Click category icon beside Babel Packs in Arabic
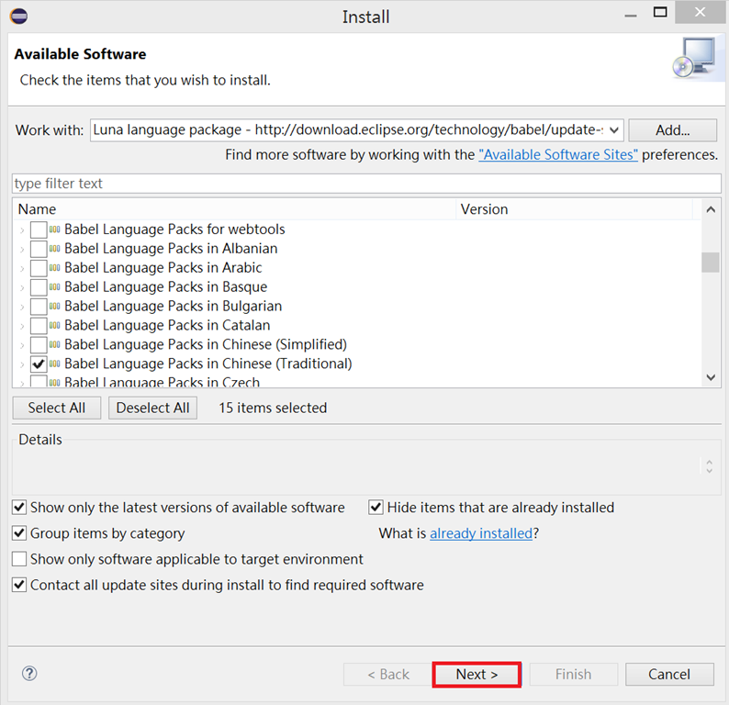 pyautogui.click(x=55, y=268)
